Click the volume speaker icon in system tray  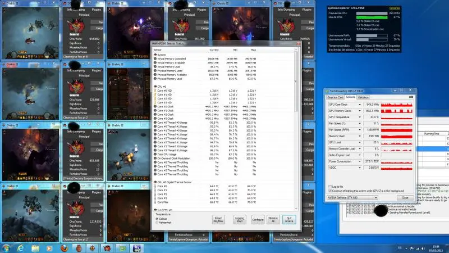pyautogui.click(x=423, y=249)
